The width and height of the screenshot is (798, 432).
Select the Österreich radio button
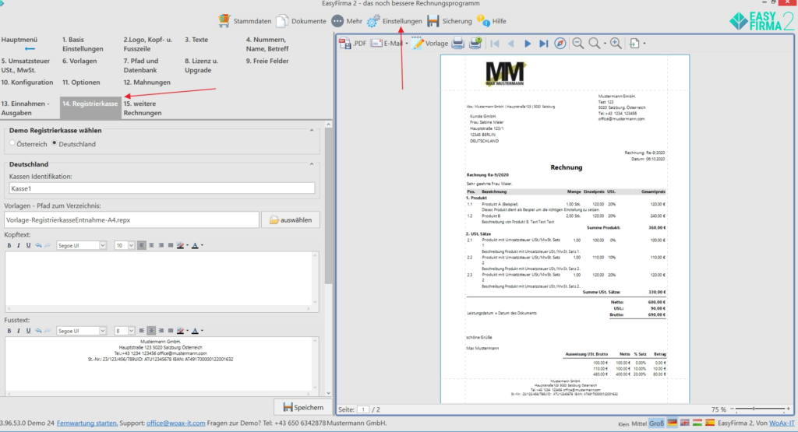(12, 144)
